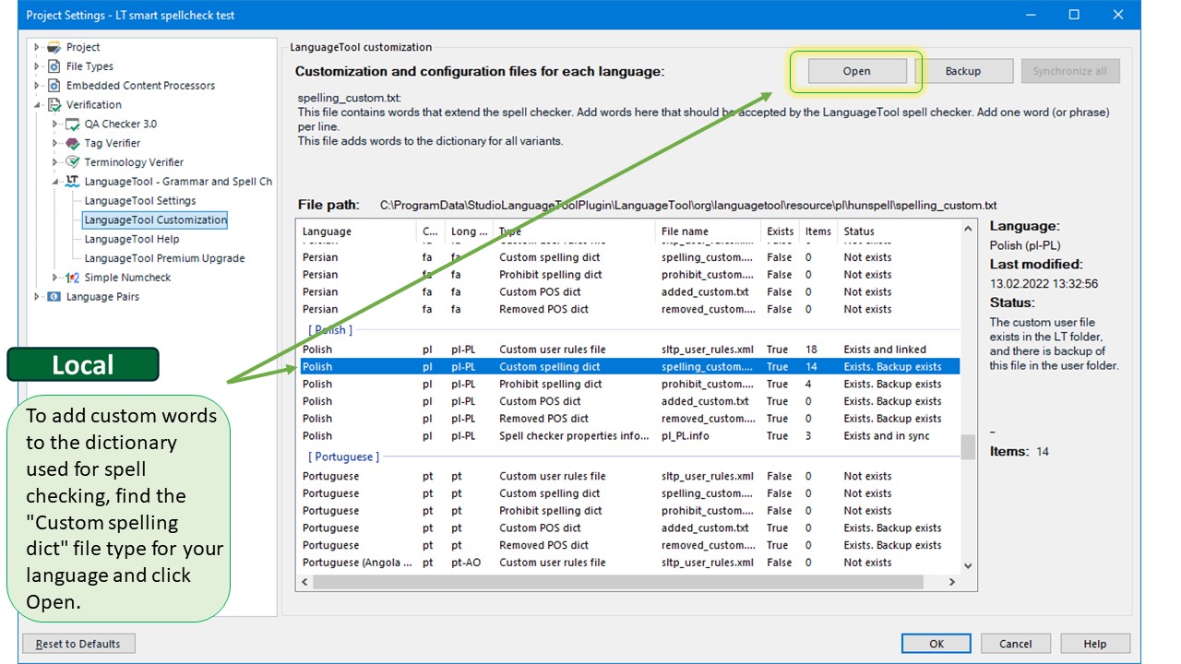Screen dimensions: 1181x664
Task: Expand the Simple Numcheck node
Action: tap(56, 278)
